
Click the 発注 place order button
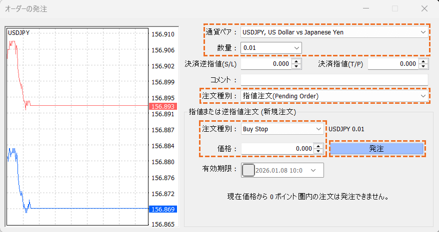tap(377, 149)
